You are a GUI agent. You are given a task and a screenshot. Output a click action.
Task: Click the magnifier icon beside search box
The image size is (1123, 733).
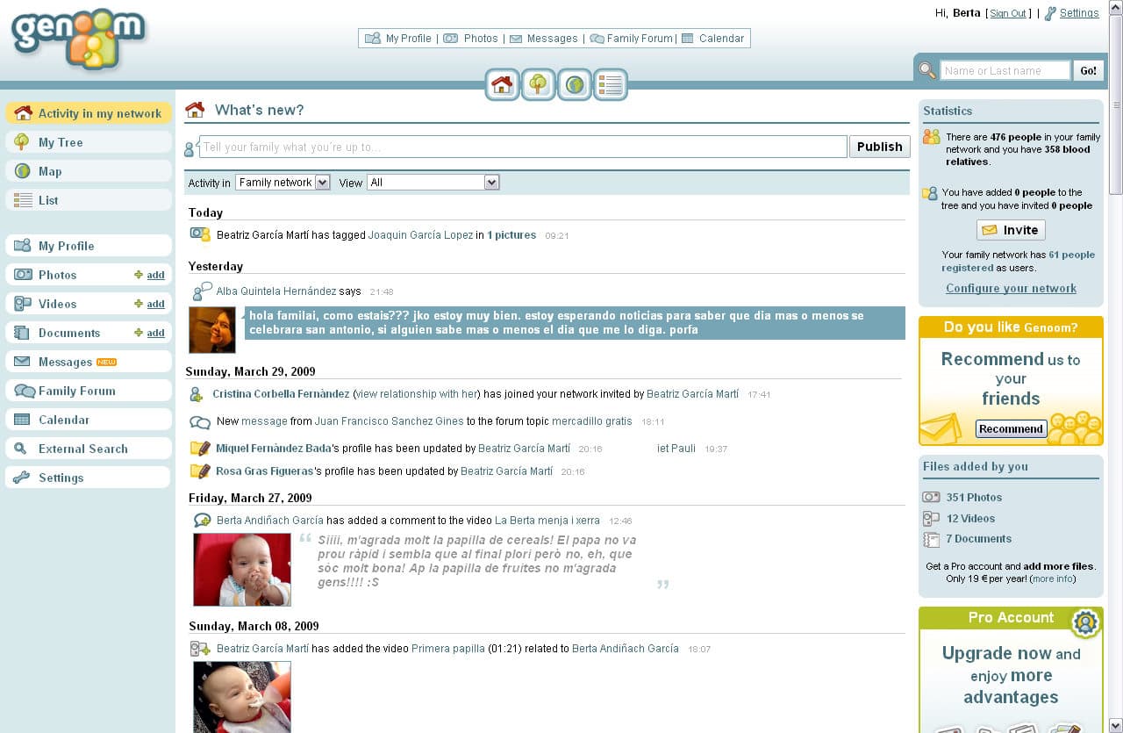pos(926,70)
